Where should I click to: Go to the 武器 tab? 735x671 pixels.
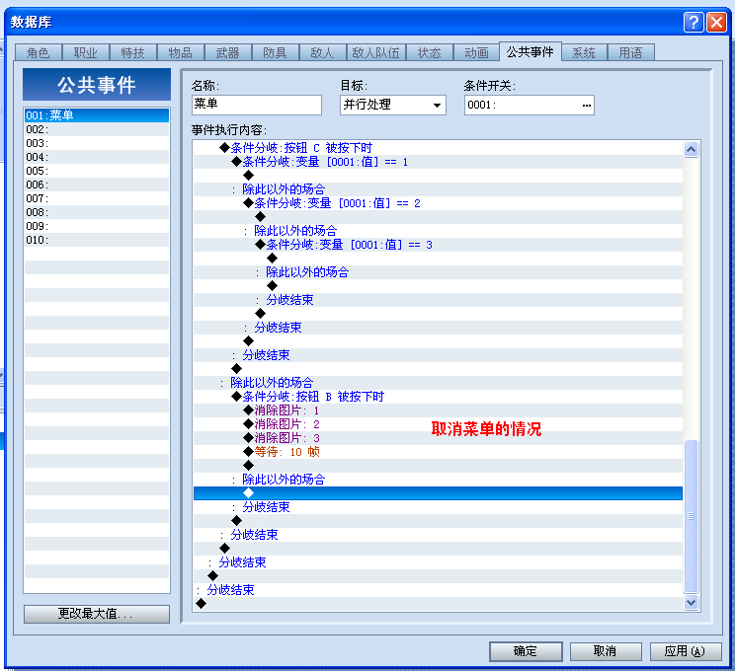[x=228, y=52]
